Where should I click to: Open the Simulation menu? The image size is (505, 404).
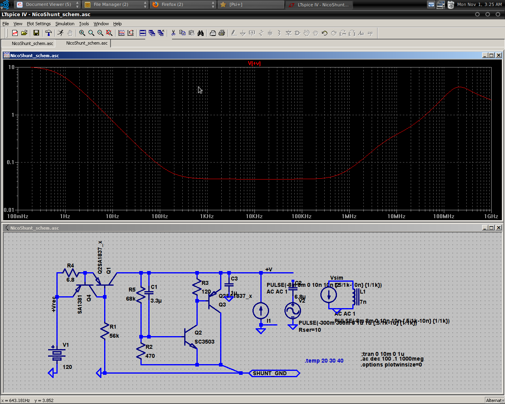[65, 24]
